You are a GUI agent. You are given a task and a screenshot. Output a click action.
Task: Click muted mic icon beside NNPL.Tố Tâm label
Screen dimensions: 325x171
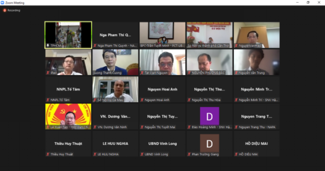click(48, 100)
